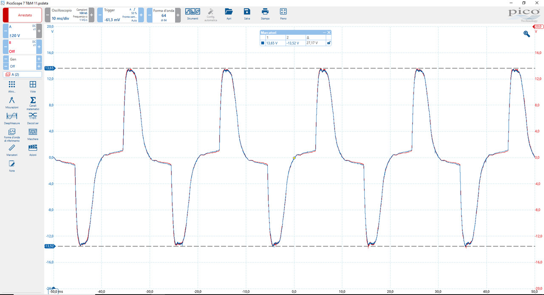This screenshot has height=295, width=544.
Task: Increase the trigger level with the plus button
Action: tap(141, 15)
